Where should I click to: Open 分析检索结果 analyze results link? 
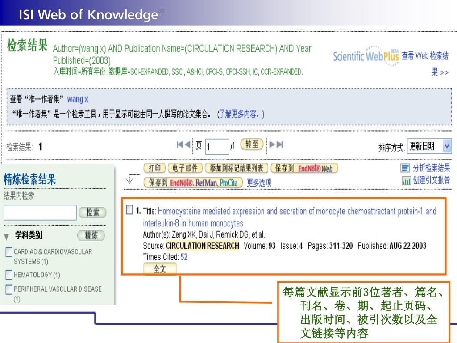(x=432, y=168)
